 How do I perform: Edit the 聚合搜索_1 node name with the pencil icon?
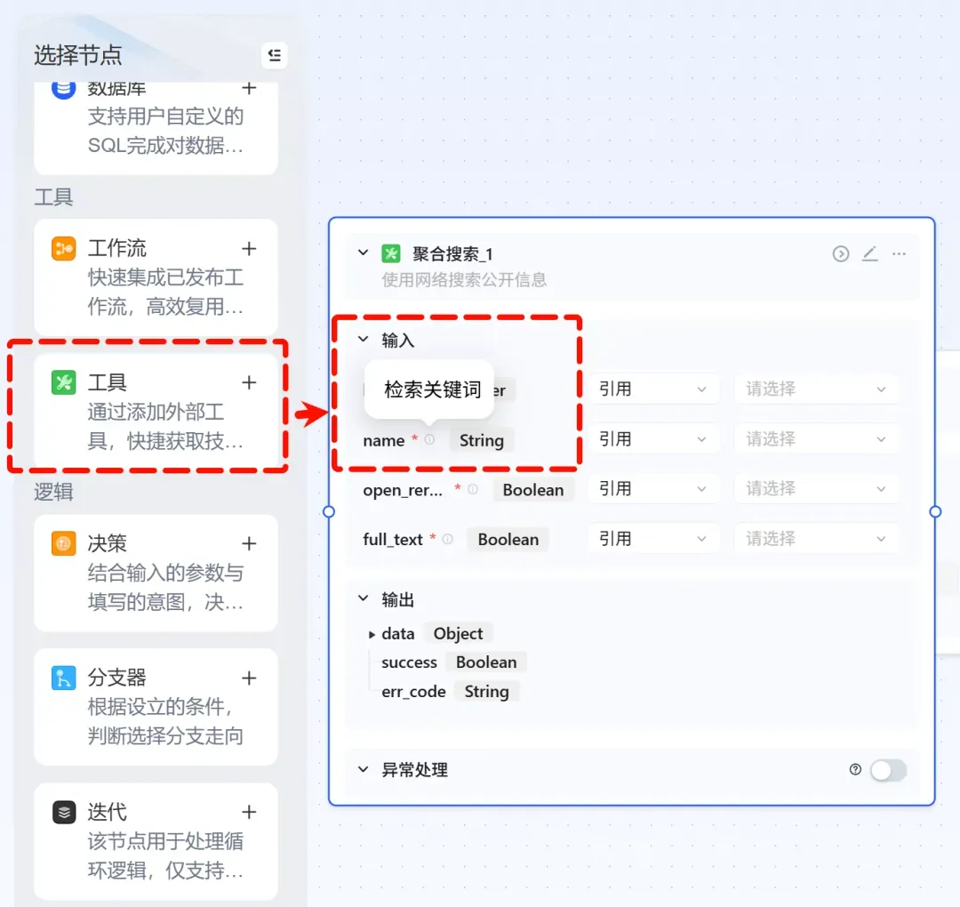click(870, 253)
